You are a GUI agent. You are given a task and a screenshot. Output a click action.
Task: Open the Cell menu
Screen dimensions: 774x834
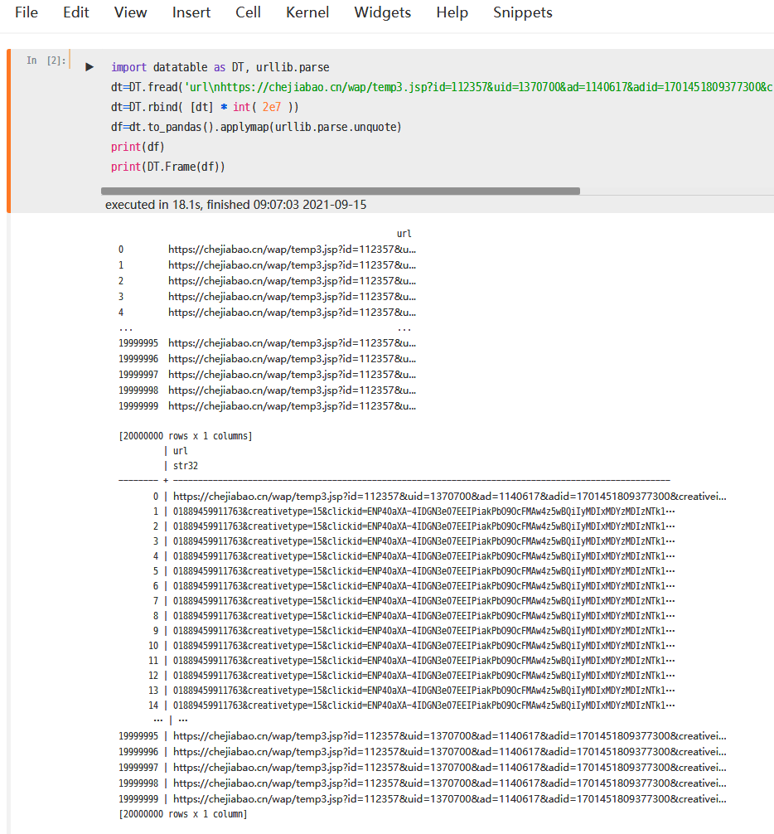tap(249, 12)
